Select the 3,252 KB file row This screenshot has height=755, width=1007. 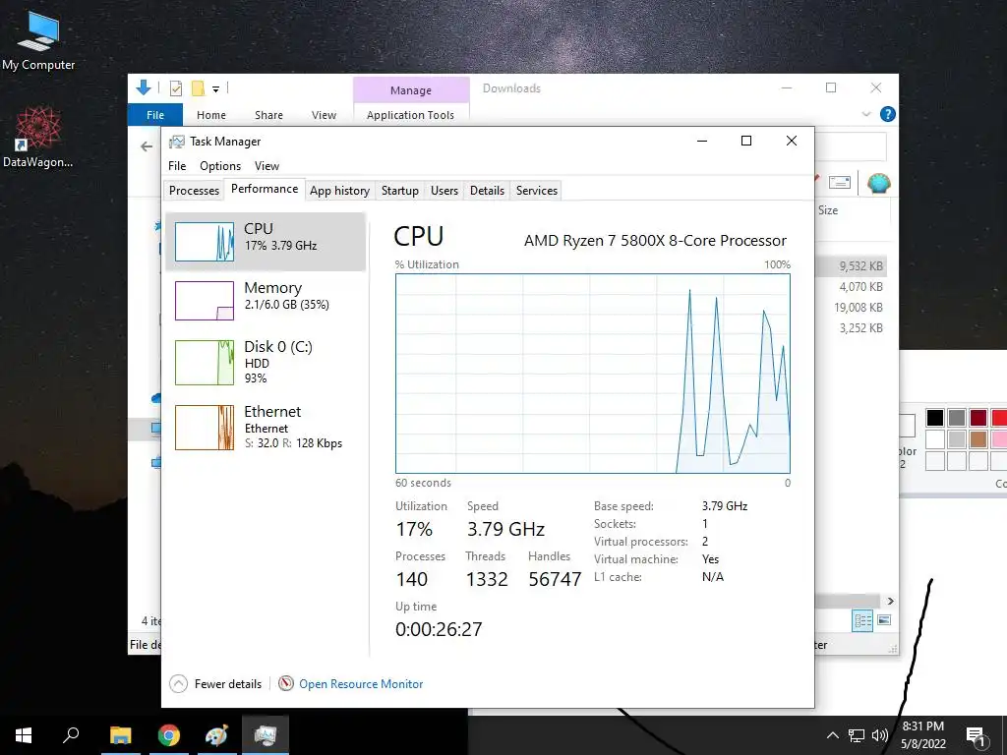[x=852, y=327]
